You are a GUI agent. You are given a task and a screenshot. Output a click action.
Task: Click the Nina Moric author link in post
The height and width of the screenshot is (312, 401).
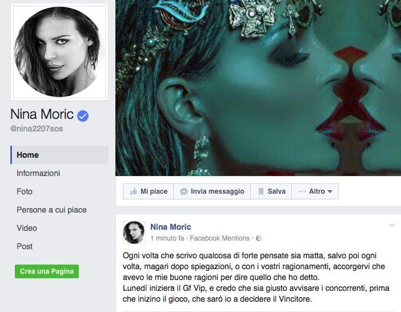pyautogui.click(x=171, y=227)
